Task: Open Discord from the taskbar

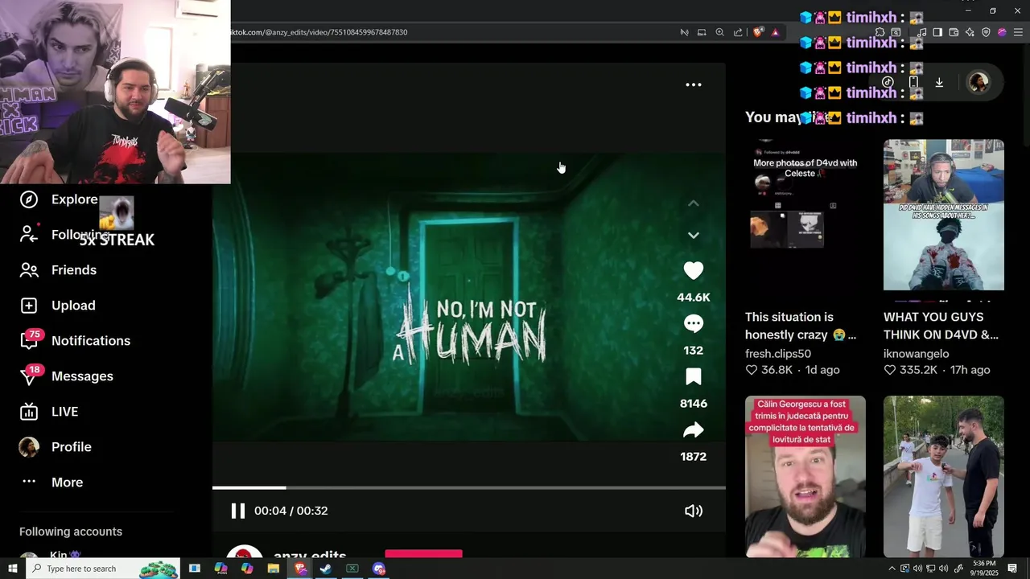Action: pos(379,569)
